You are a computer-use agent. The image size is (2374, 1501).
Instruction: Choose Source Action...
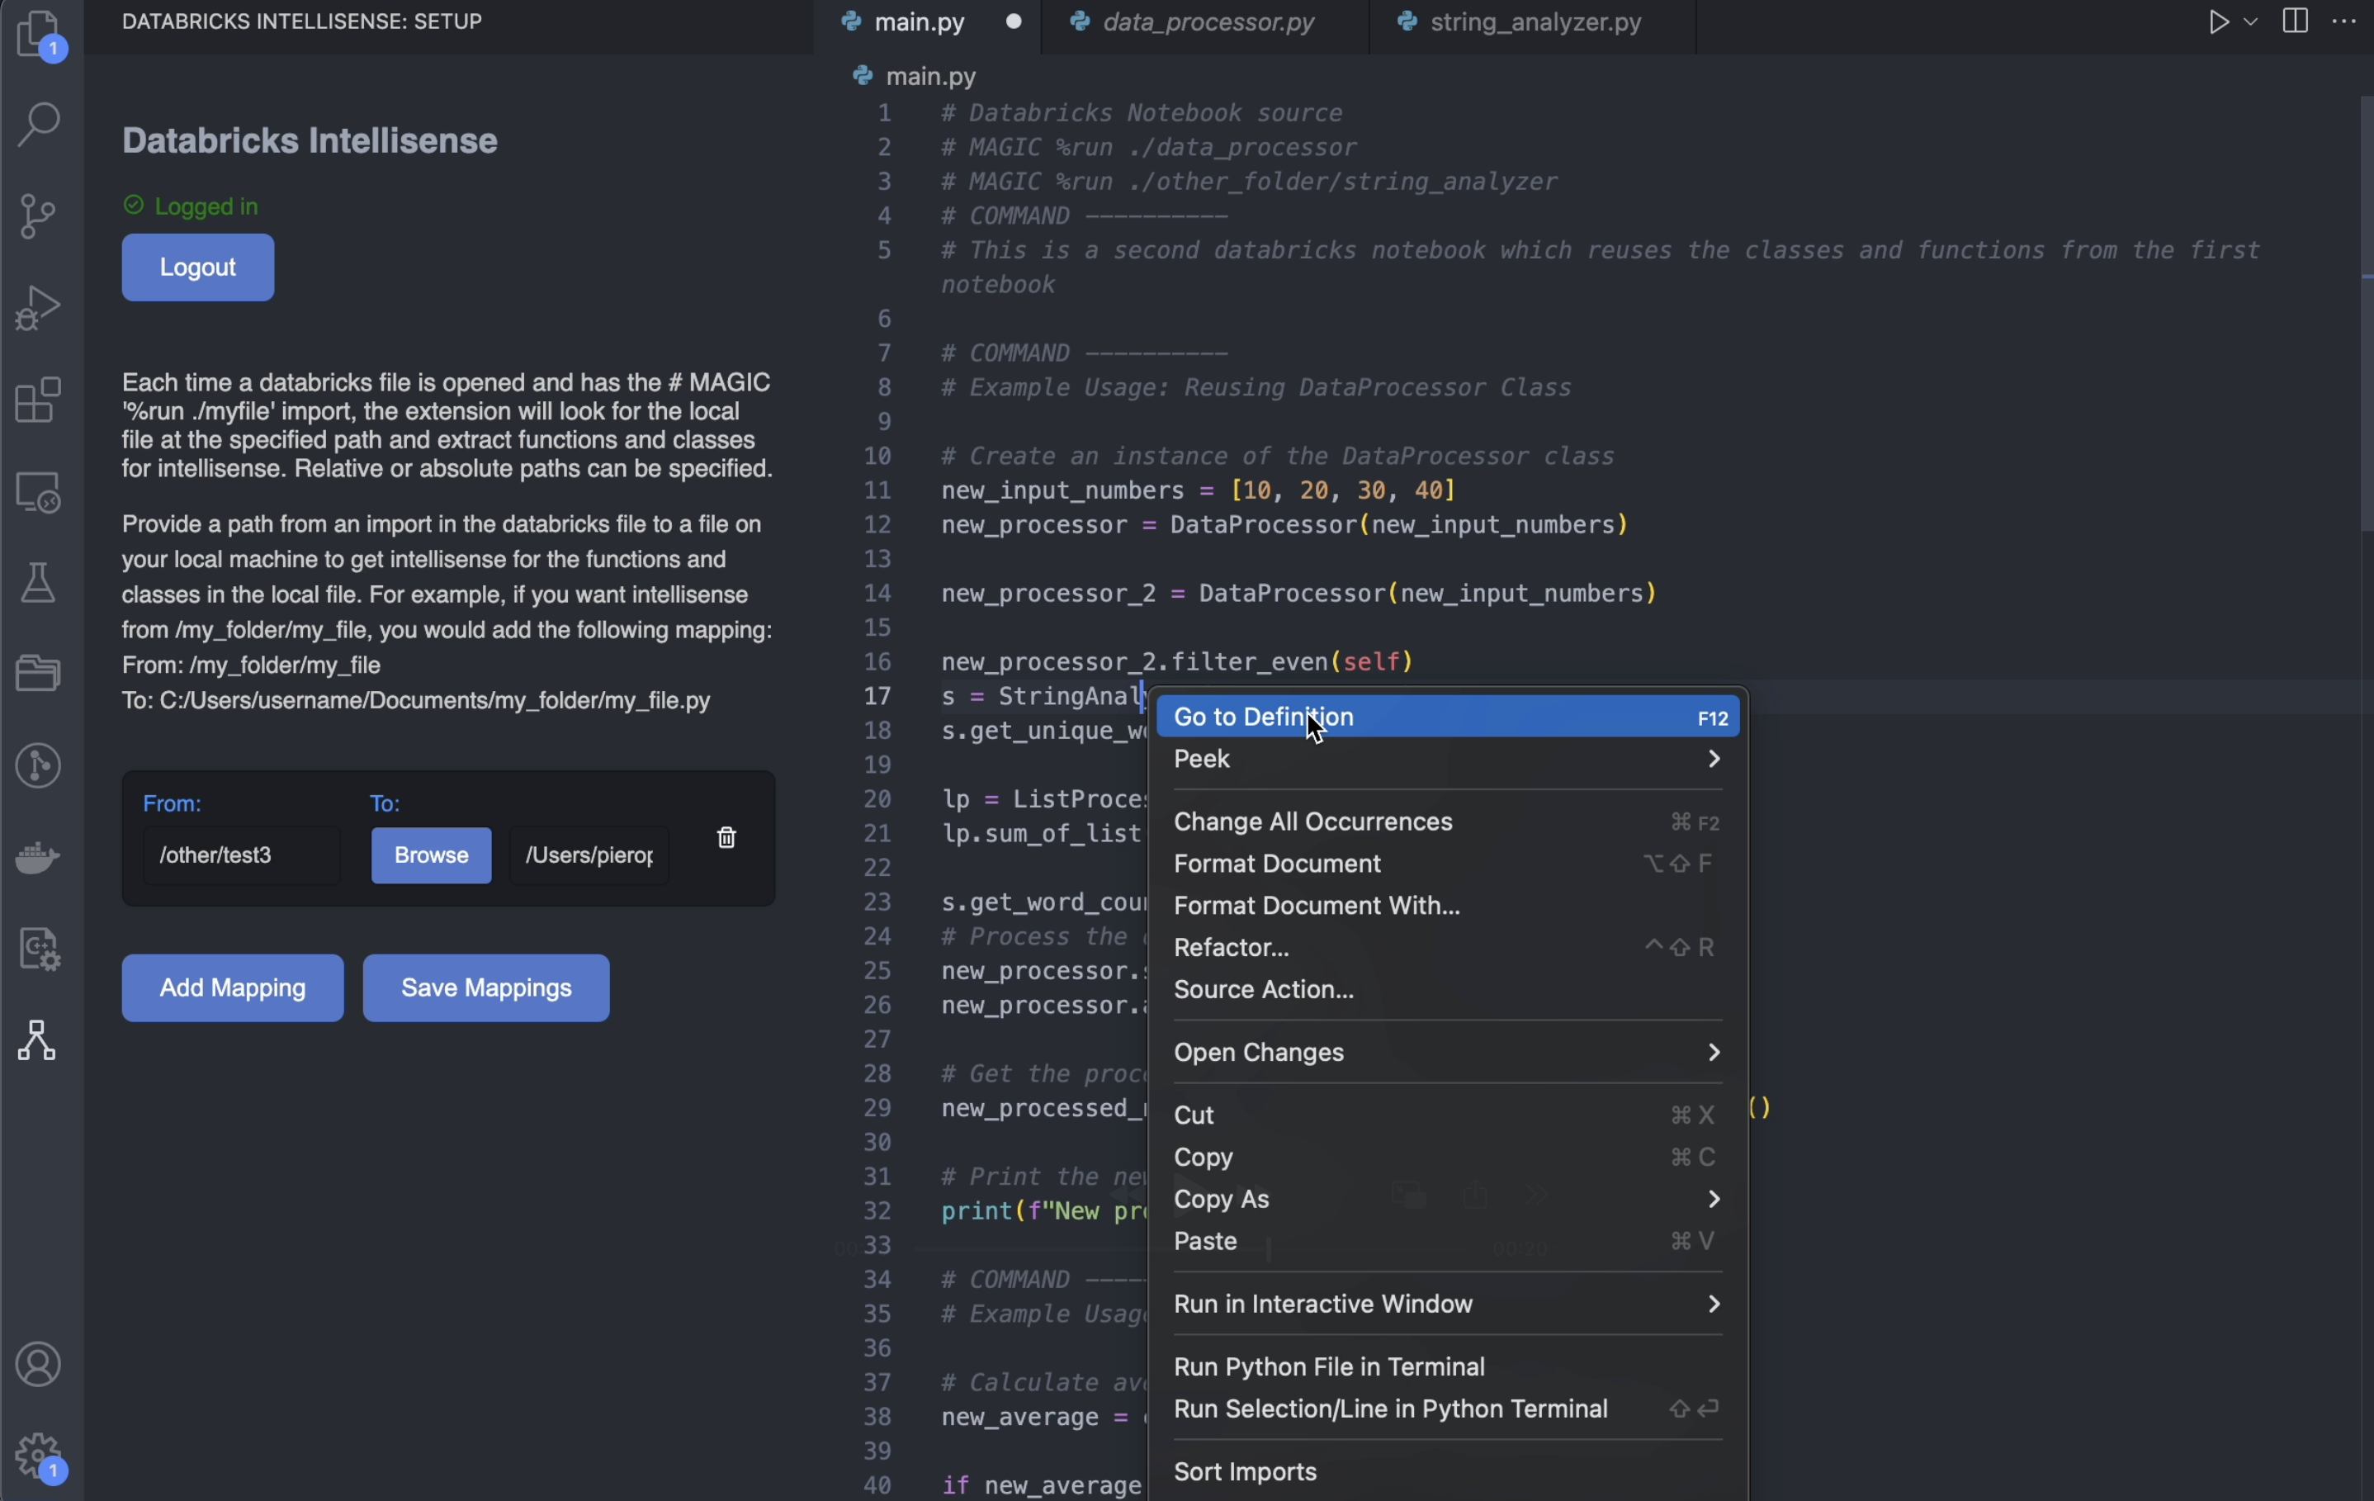pos(1447,989)
